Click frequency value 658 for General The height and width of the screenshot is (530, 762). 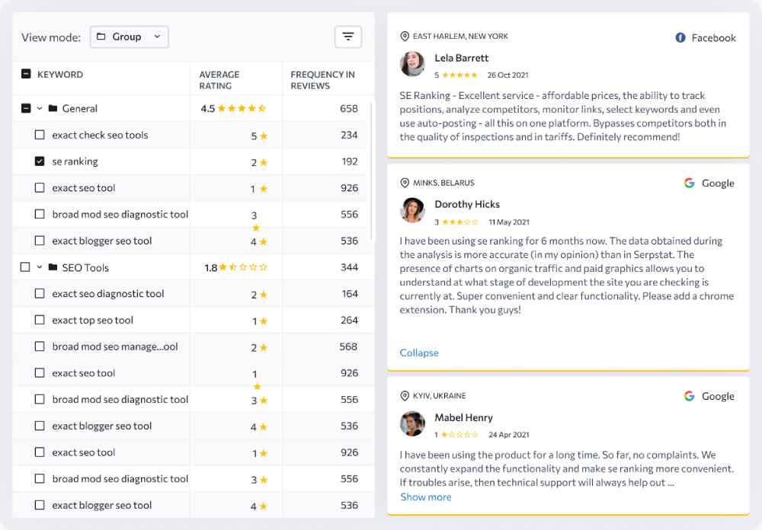pyautogui.click(x=349, y=108)
